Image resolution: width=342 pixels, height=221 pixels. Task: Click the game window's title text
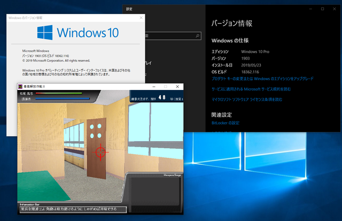pyautogui.click(x=34, y=87)
